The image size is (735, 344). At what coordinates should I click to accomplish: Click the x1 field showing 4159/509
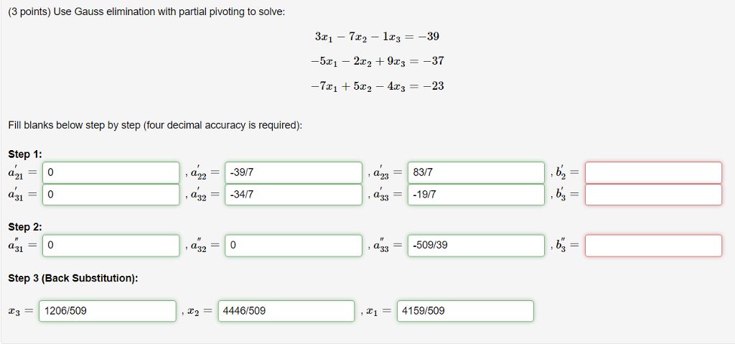coord(465,311)
